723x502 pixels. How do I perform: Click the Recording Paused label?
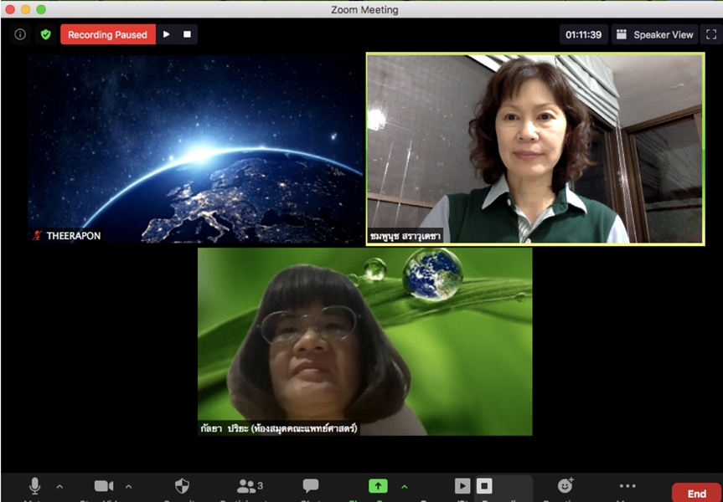(x=107, y=34)
